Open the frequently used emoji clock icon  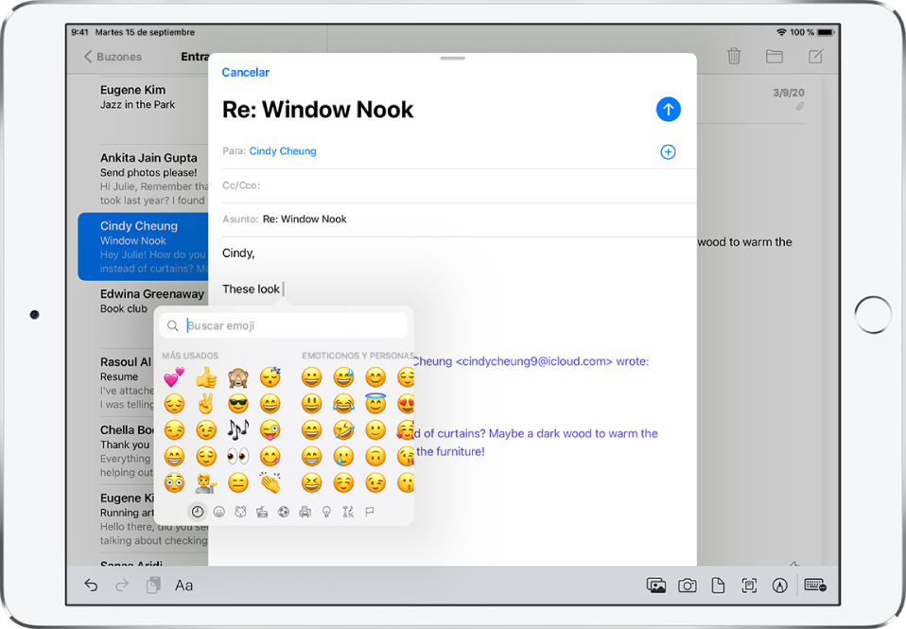click(197, 512)
